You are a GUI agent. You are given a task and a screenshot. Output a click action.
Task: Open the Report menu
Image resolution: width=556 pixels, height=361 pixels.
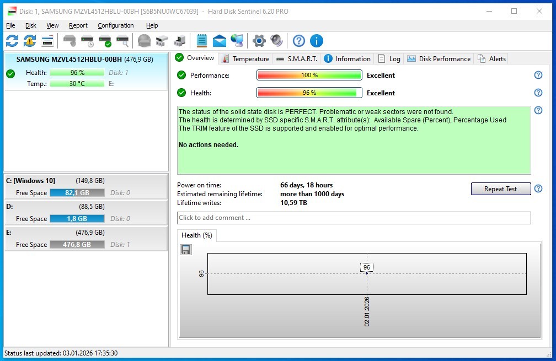tap(78, 25)
